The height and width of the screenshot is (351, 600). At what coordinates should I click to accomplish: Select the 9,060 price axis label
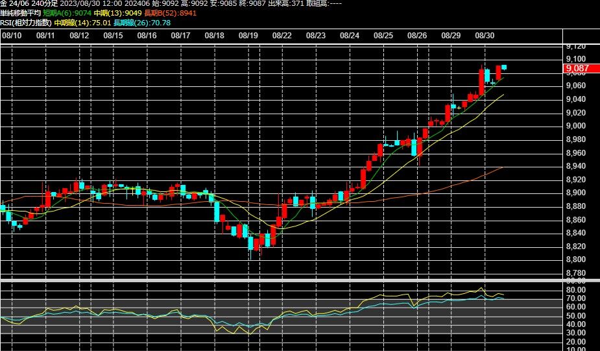point(576,86)
